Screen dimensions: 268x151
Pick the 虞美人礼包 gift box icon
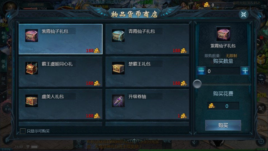tap(32, 101)
